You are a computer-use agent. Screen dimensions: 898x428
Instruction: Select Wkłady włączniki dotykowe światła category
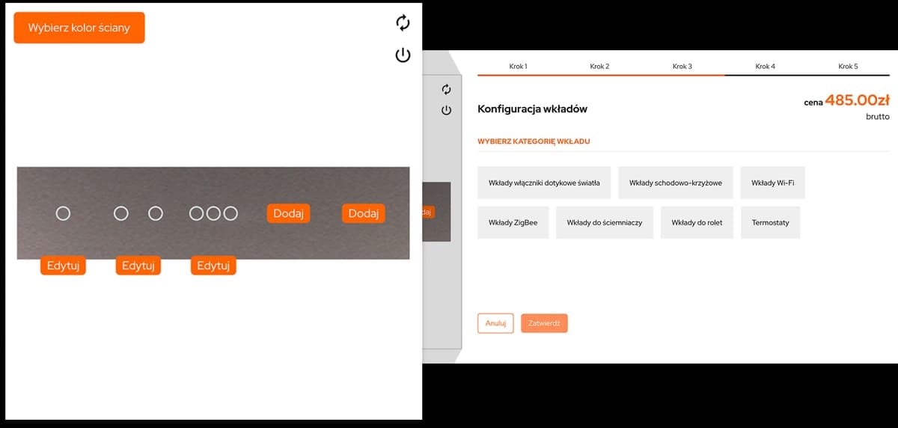(x=544, y=183)
